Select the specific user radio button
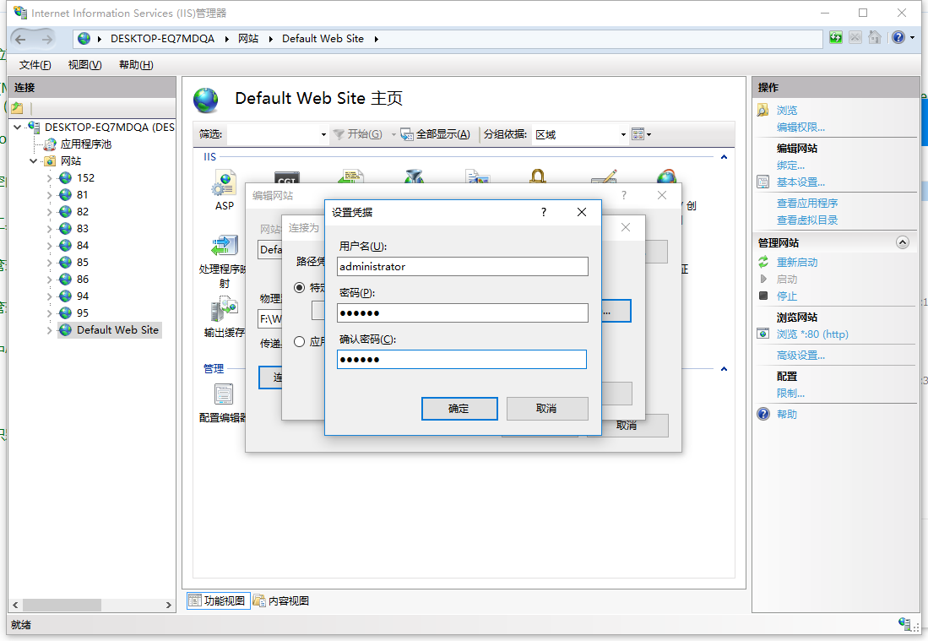 tap(299, 287)
